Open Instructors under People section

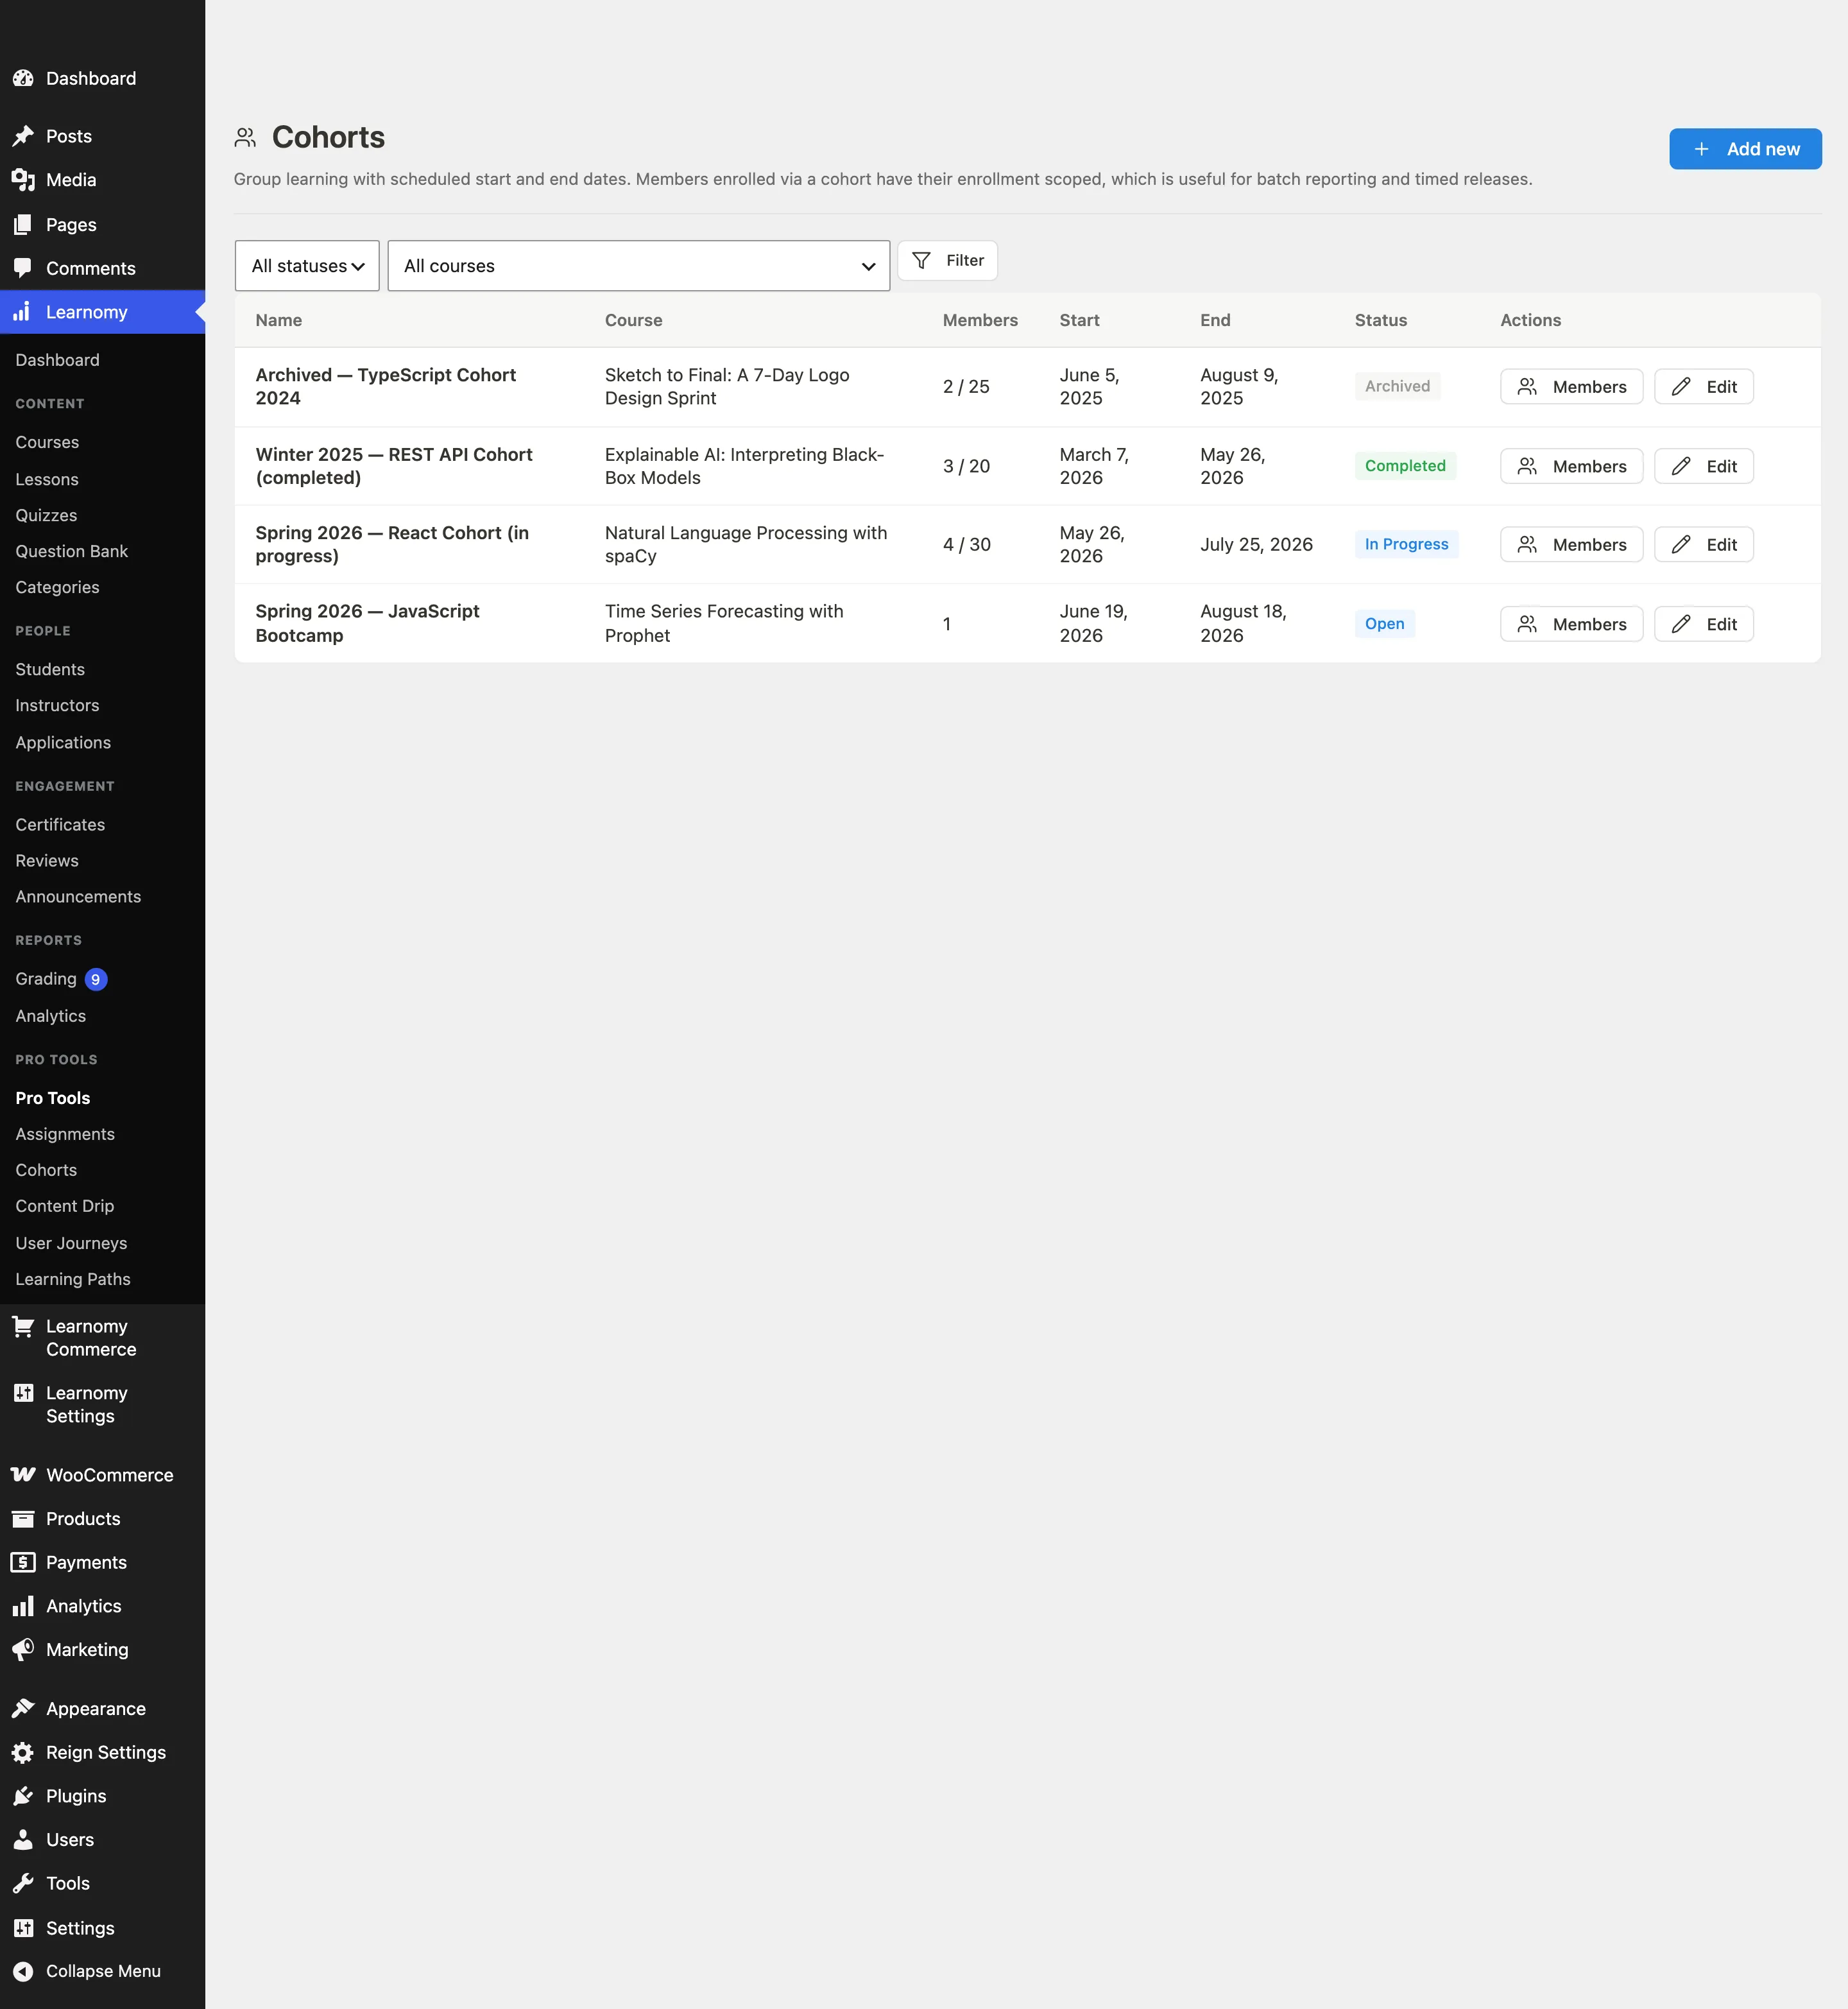tap(57, 705)
